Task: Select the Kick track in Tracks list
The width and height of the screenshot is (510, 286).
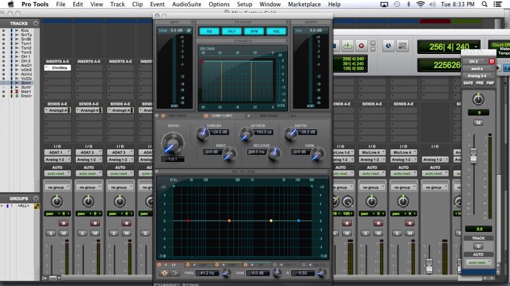Action: (x=25, y=30)
